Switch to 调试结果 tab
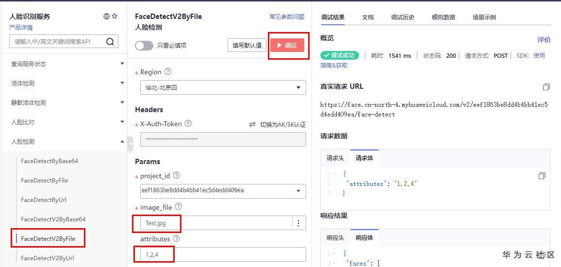Image resolution: width=561 pixels, height=267 pixels. pos(333,17)
